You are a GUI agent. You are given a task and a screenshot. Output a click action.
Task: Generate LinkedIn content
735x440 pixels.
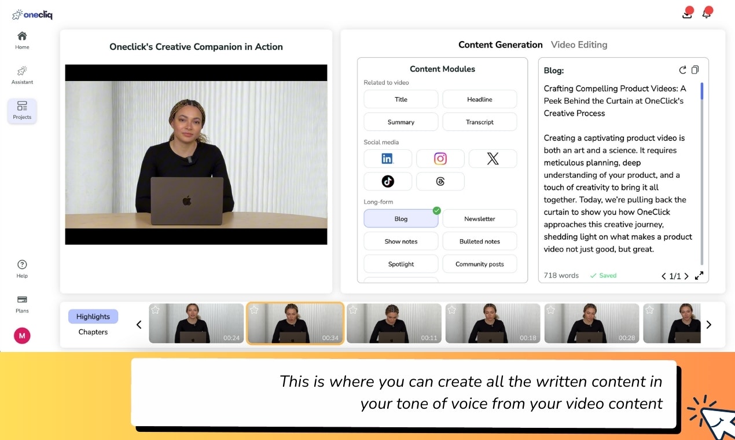pos(388,159)
